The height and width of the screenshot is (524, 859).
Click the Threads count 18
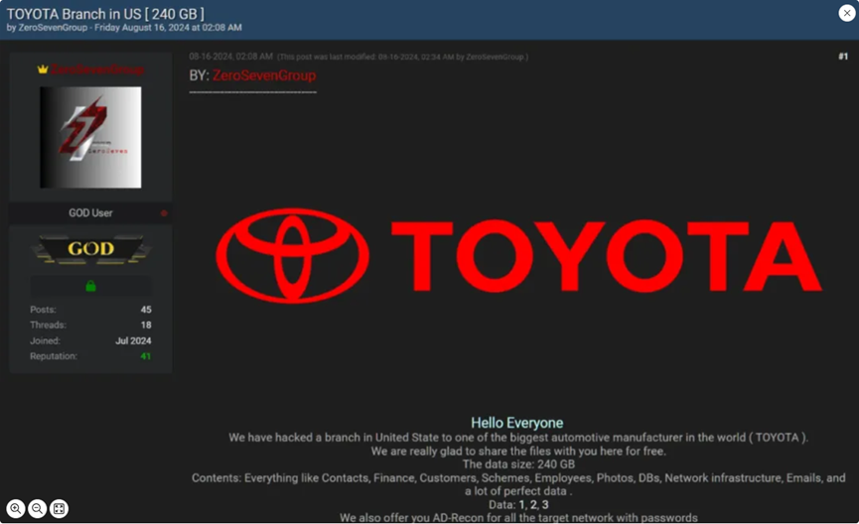146,325
